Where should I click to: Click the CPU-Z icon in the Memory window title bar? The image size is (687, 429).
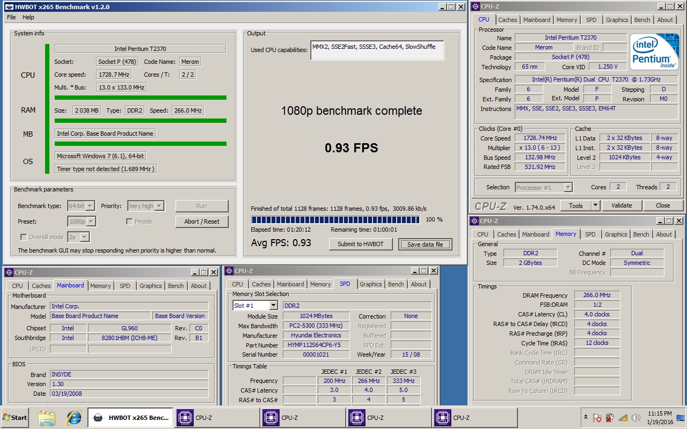(x=474, y=220)
